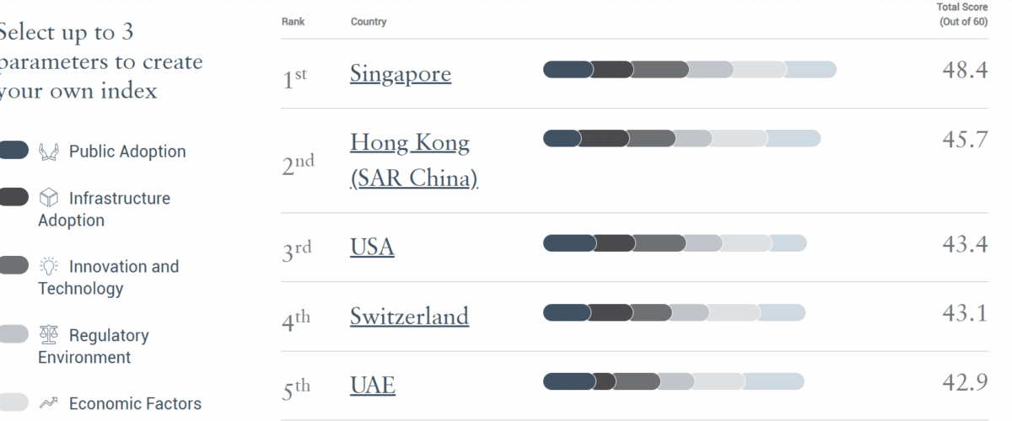
Task: Click the Public Adoption hands icon
Action: (x=49, y=152)
